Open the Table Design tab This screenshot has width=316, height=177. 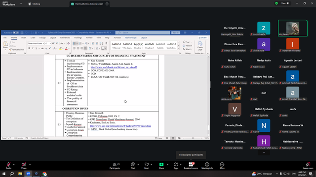coord(130,38)
